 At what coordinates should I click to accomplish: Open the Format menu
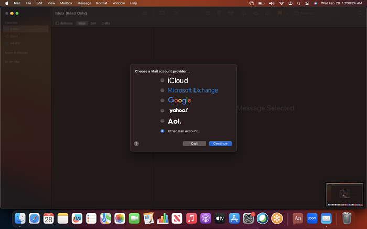tap(102, 3)
